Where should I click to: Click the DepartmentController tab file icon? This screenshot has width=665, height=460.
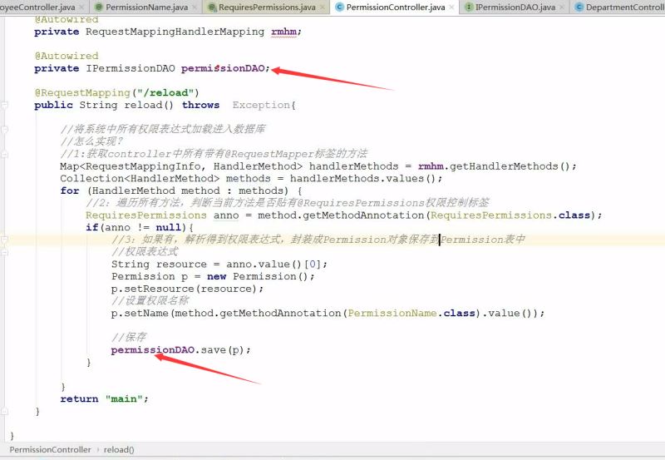click(x=579, y=7)
